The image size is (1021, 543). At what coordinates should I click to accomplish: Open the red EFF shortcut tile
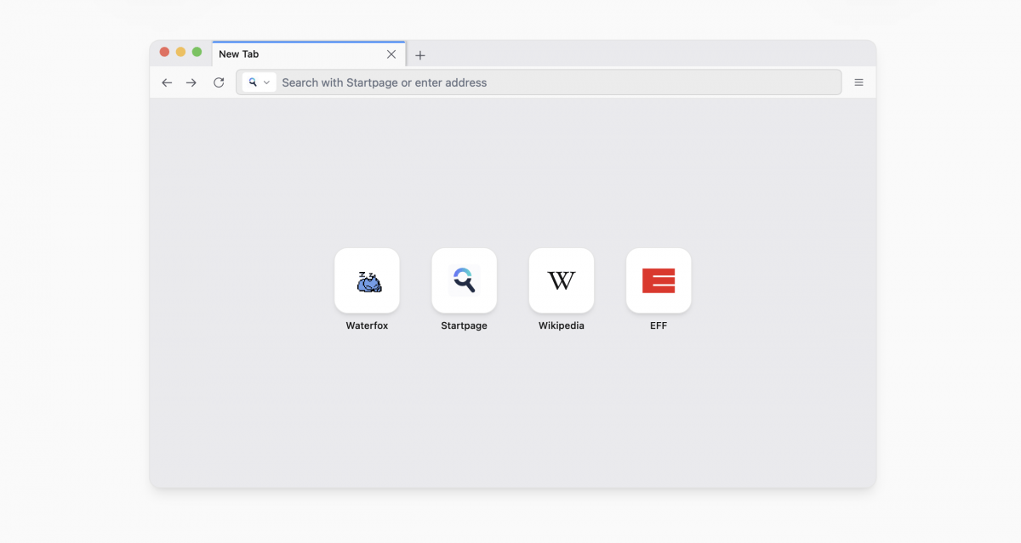[x=659, y=280]
